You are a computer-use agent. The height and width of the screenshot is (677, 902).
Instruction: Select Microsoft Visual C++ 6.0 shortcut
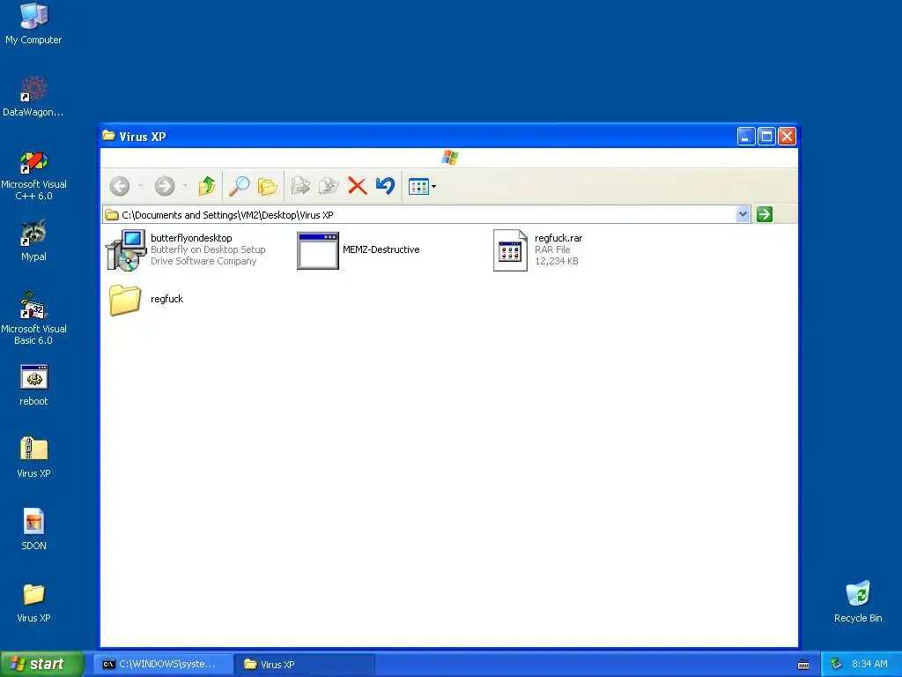tap(33, 162)
